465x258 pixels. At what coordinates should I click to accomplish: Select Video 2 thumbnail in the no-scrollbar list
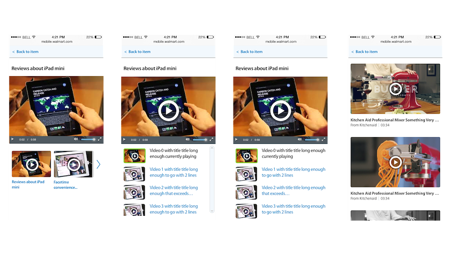247,193
